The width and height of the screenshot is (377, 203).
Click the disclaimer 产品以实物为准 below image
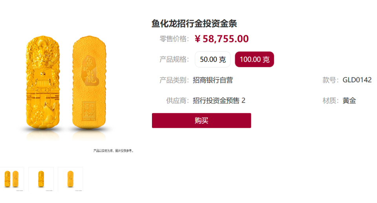tap(113, 151)
